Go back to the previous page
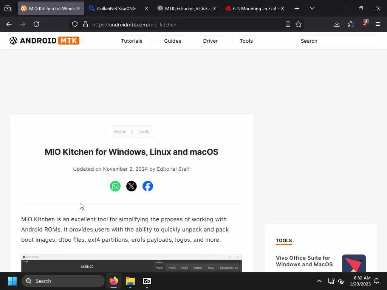This screenshot has height=290, width=387. (x=9, y=24)
